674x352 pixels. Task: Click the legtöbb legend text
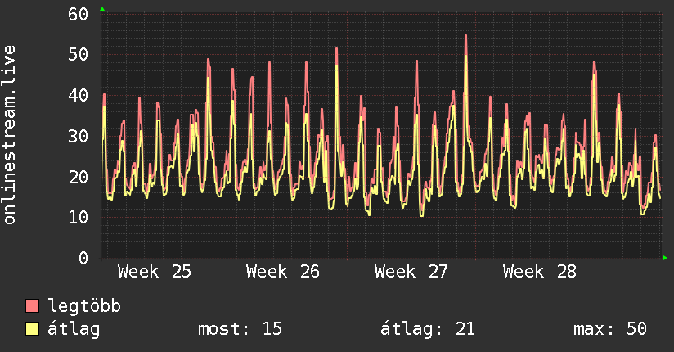(x=84, y=306)
